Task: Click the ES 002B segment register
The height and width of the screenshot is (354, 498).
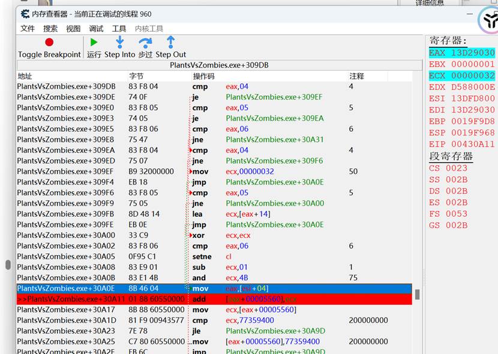Action: [x=448, y=202]
